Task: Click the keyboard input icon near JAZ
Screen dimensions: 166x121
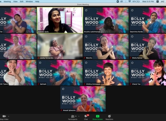Action: tap(158, 2)
